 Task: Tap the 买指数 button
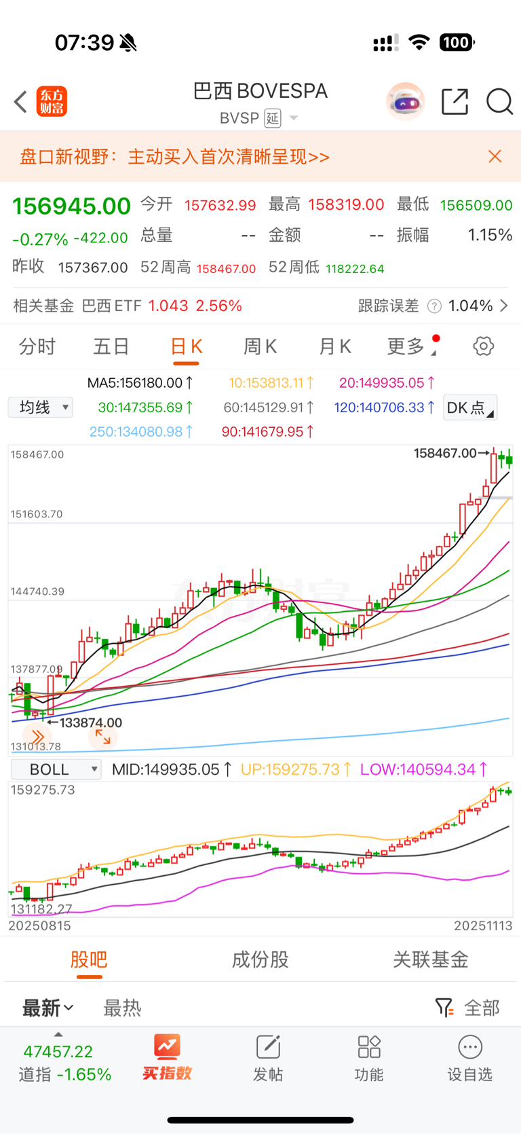click(167, 1058)
